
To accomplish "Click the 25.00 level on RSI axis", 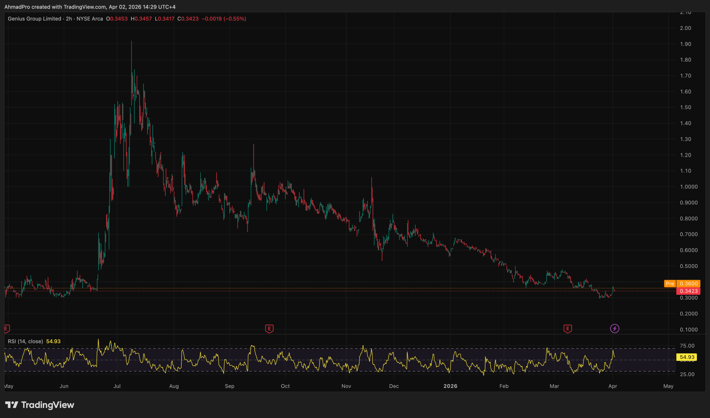I will (687, 374).
